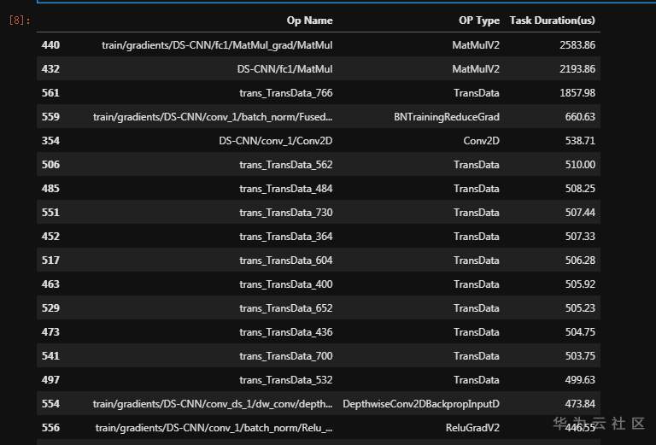Click TransData type in row 561

pos(477,93)
